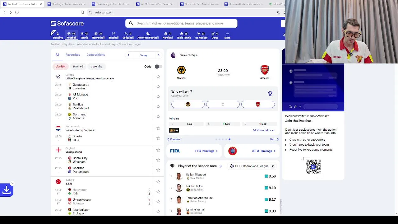Star the AS Monaco vs PSG match
This screenshot has height=224, width=398.
(158, 96)
